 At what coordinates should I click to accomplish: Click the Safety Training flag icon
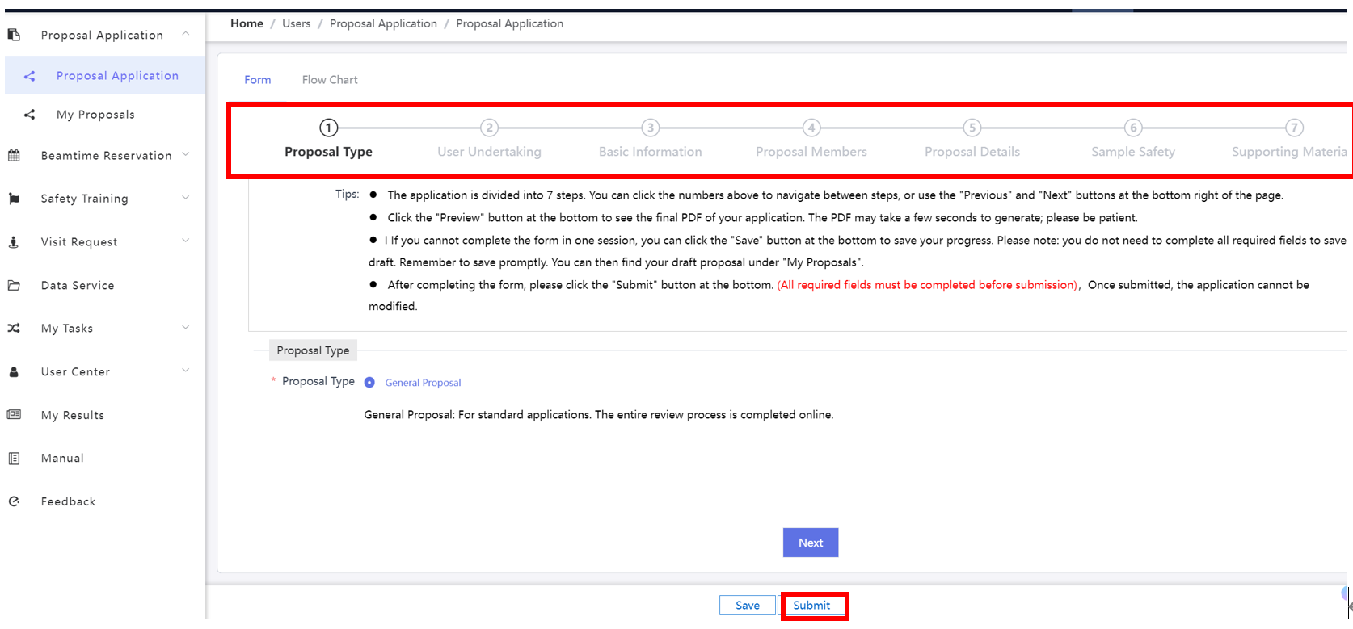14,199
